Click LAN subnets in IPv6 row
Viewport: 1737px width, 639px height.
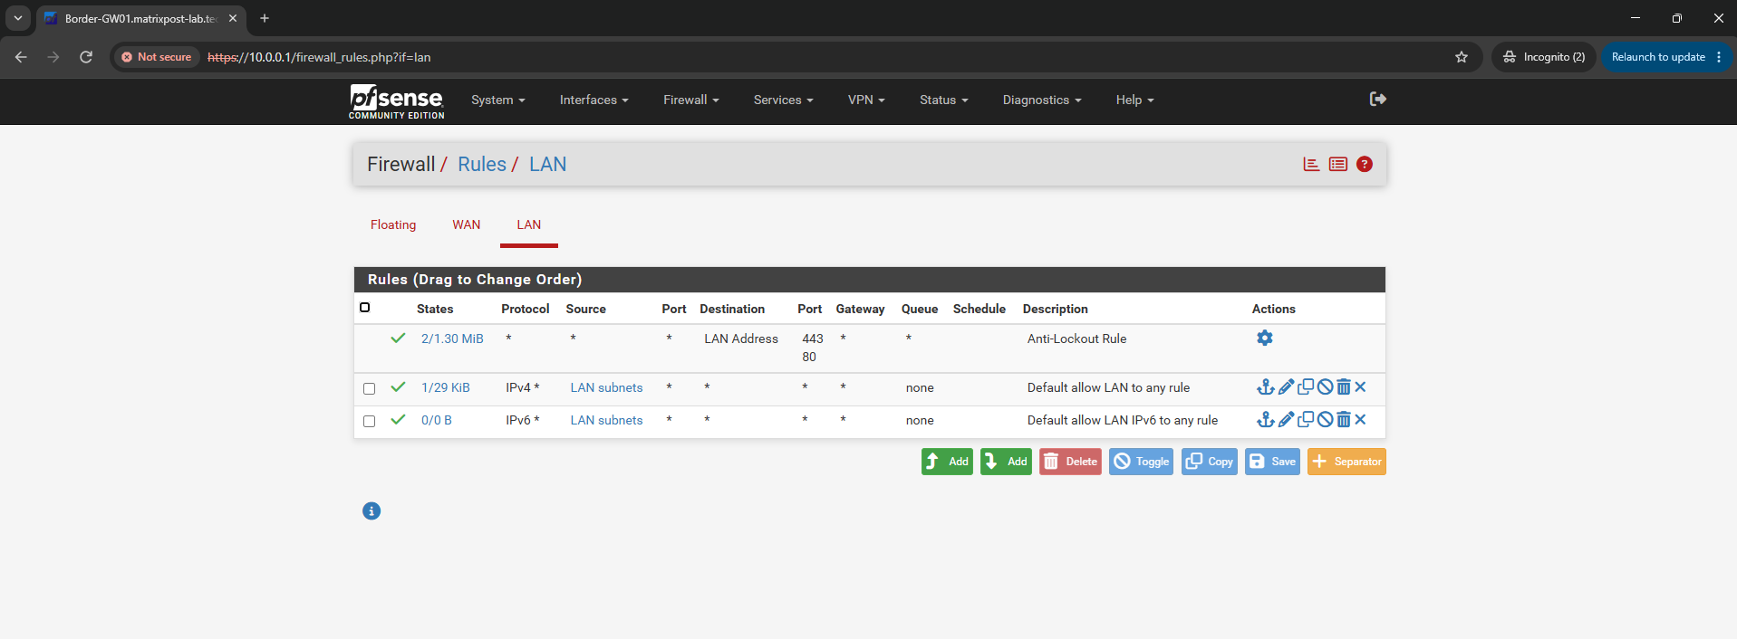click(x=606, y=420)
